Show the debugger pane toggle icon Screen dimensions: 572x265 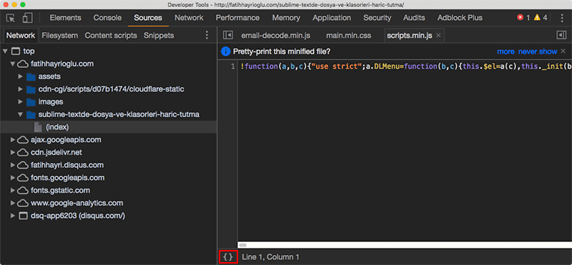pos(561,35)
